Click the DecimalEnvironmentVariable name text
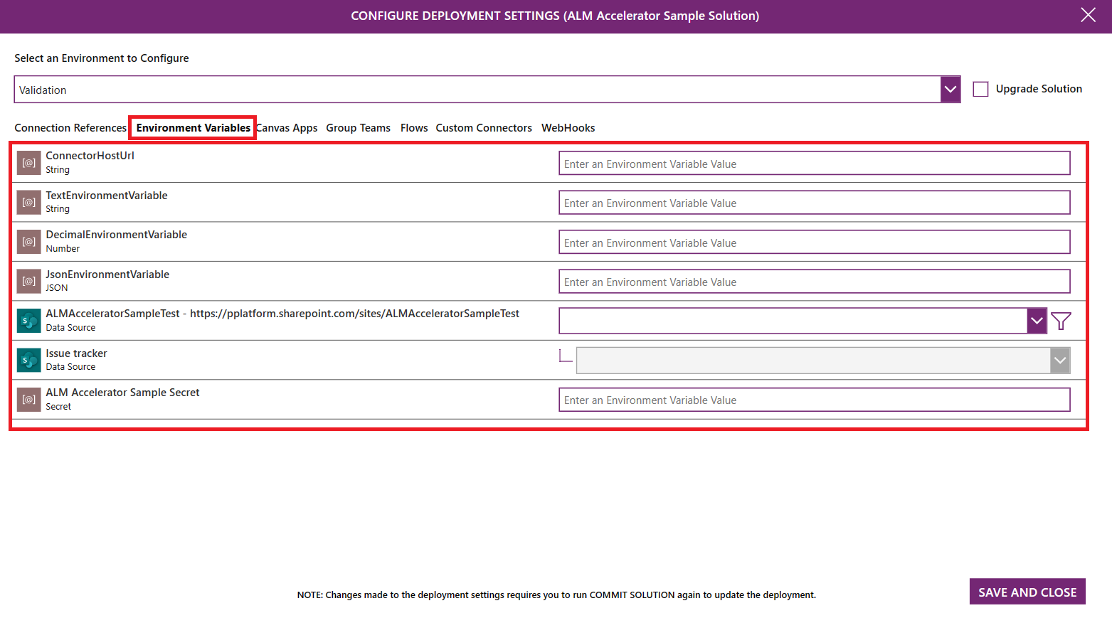1112x618 pixels. click(x=117, y=235)
